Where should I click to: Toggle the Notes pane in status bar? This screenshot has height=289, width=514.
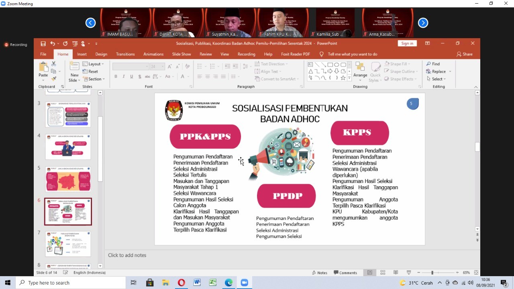(x=320, y=273)
